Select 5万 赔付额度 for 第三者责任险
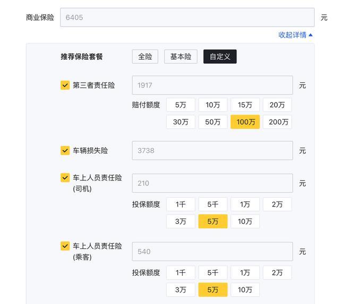Image resolution: width=340 pixels, height=304 pixels. (x=181, y=105)
